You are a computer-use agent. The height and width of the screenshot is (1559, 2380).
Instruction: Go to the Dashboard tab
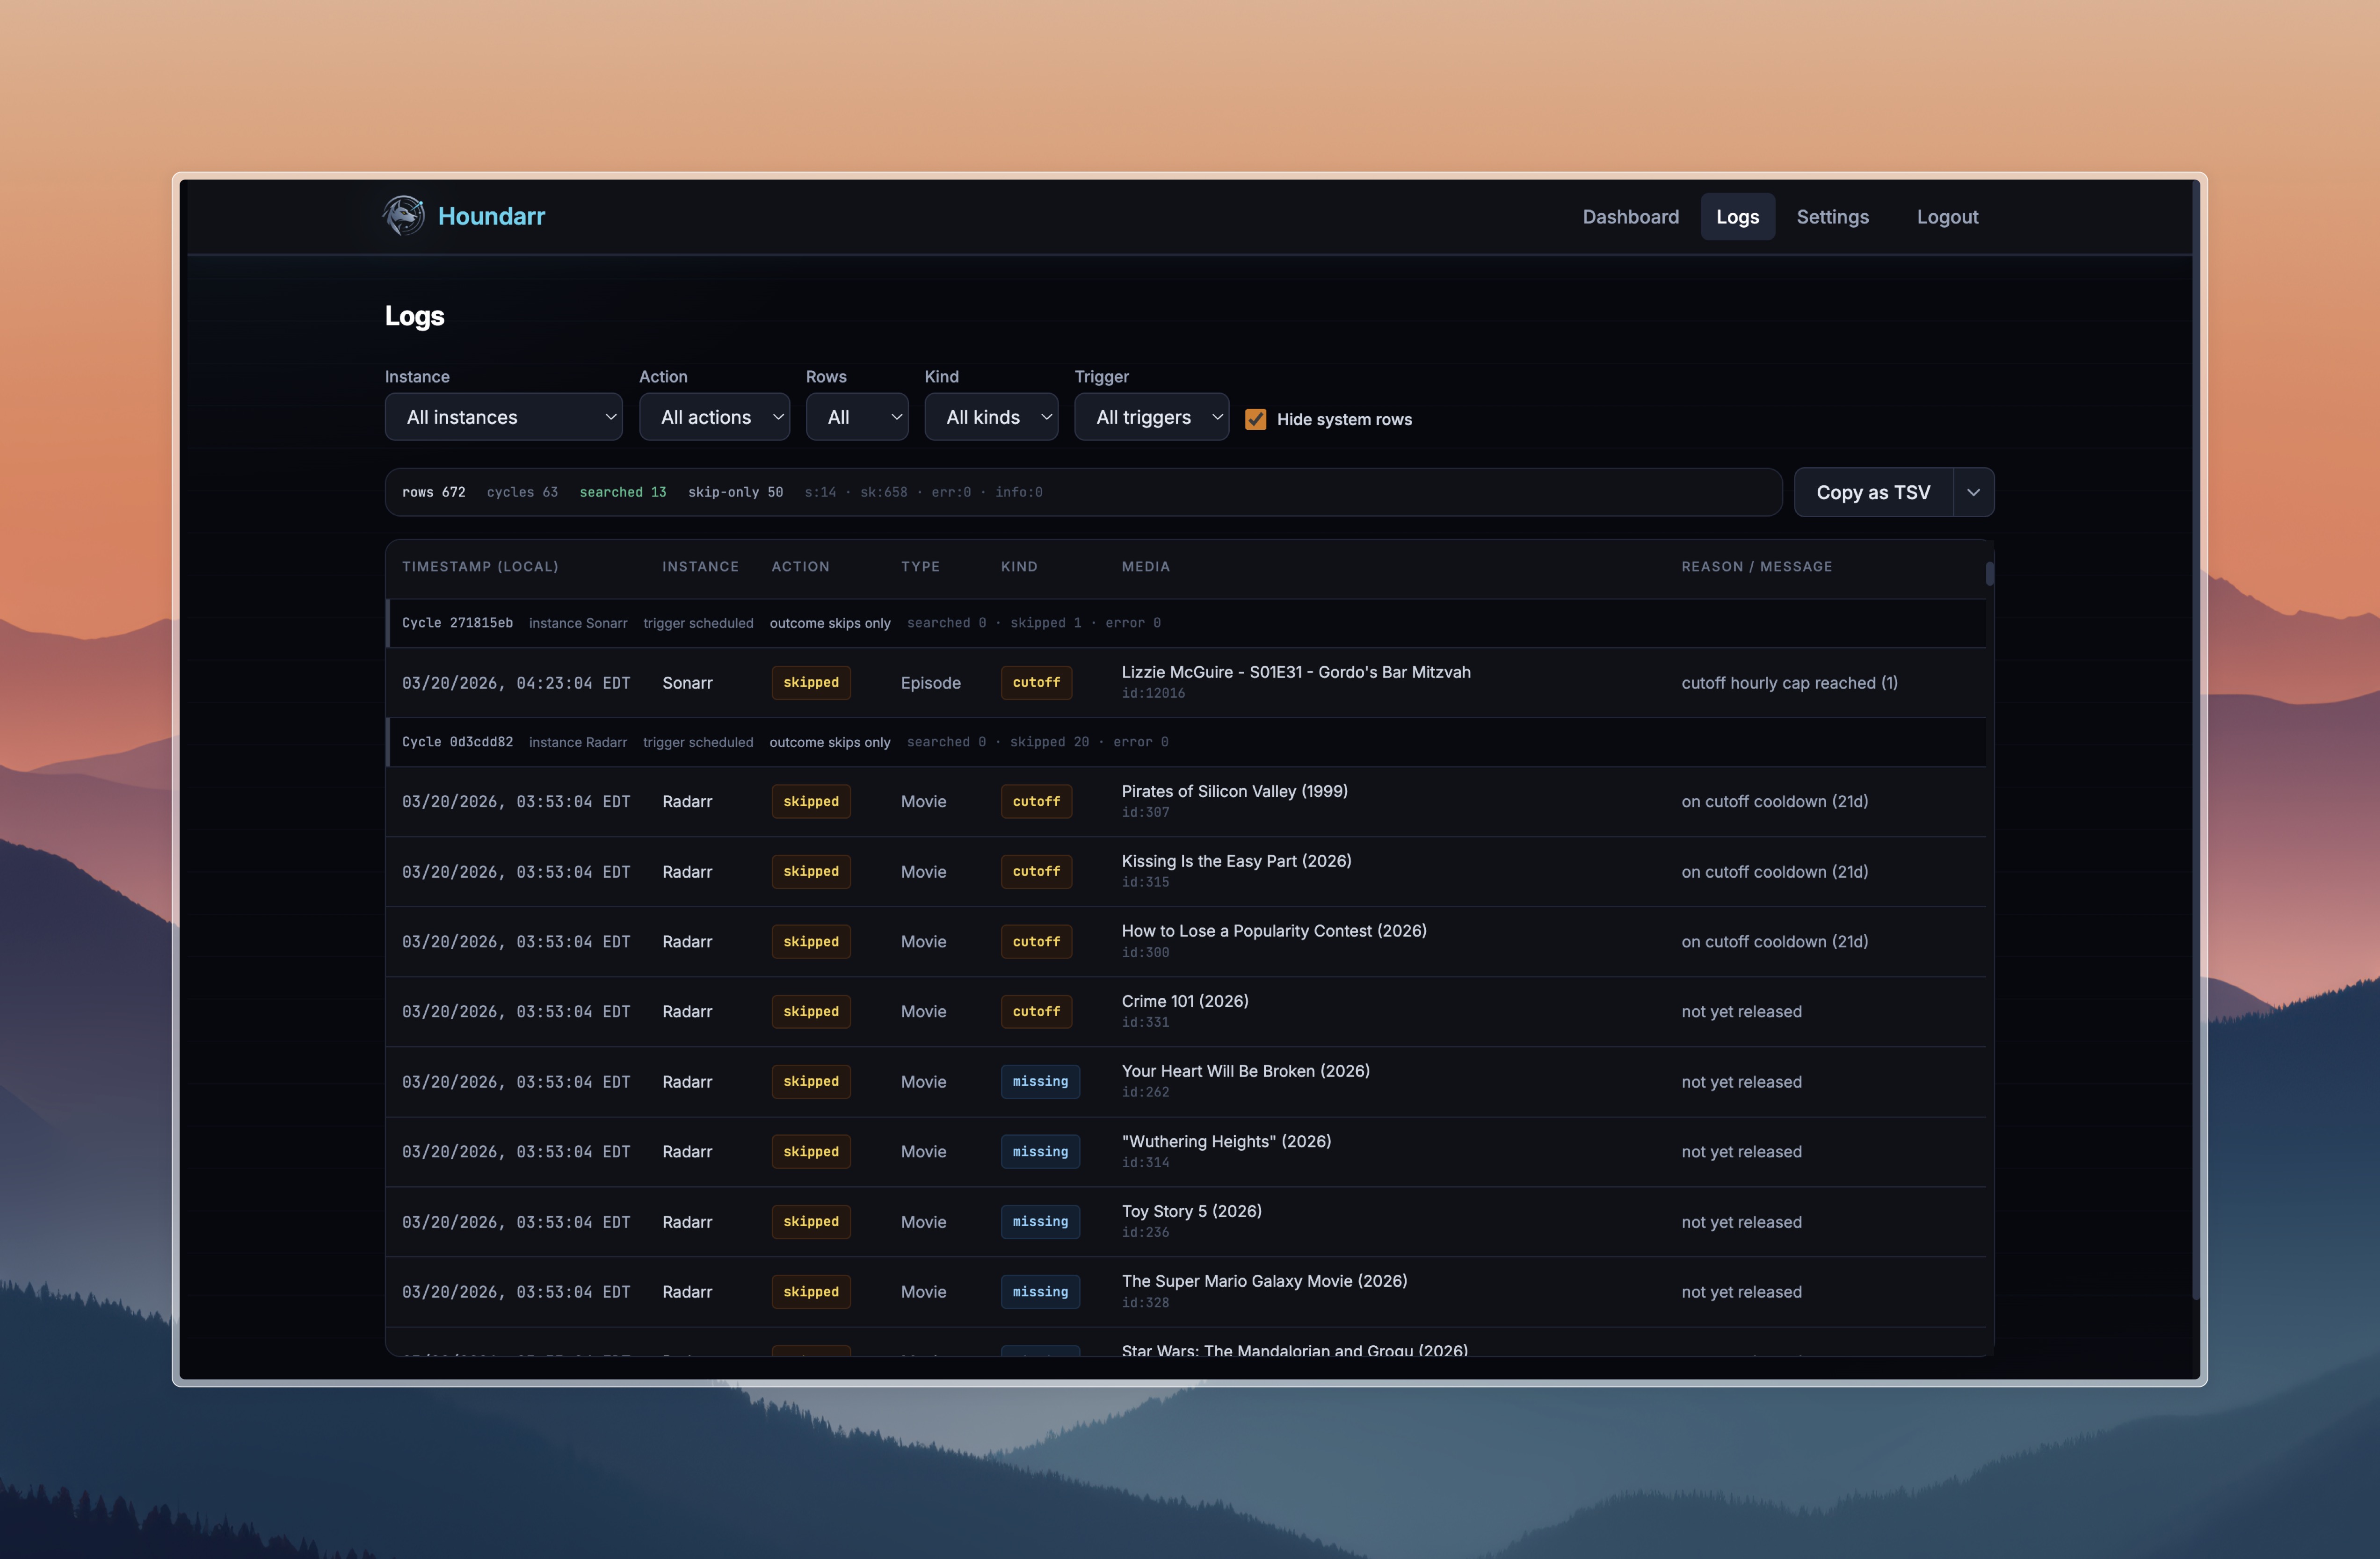[x=1630, y=217]
